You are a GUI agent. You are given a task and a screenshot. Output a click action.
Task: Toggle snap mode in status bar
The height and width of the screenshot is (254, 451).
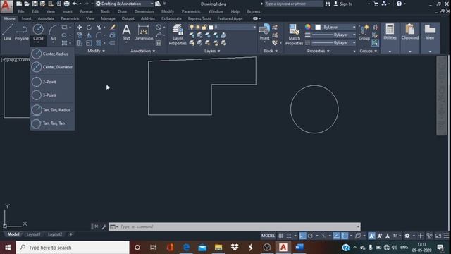click(289, 236)
